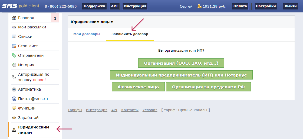Click the text Вы организация или ИП?
This screenshot has width=303, height=139.
[x=181, y=51]
